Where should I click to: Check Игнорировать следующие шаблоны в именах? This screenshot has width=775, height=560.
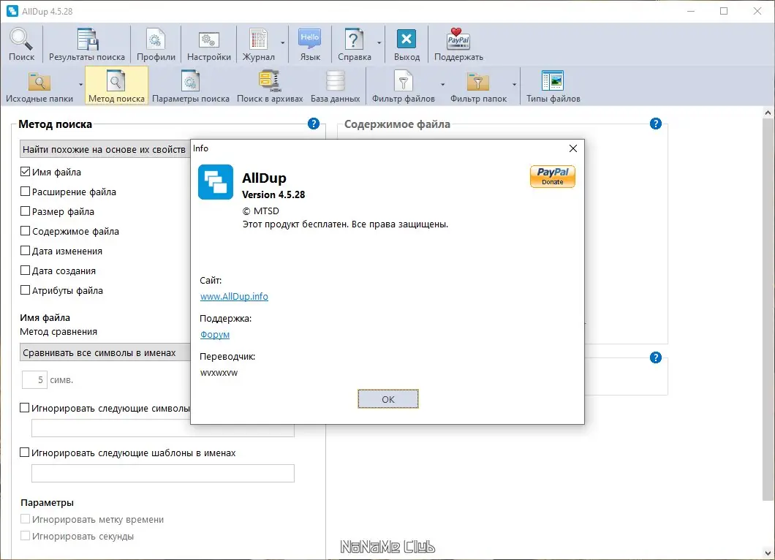pyautogui.click(x=24, y=453)
